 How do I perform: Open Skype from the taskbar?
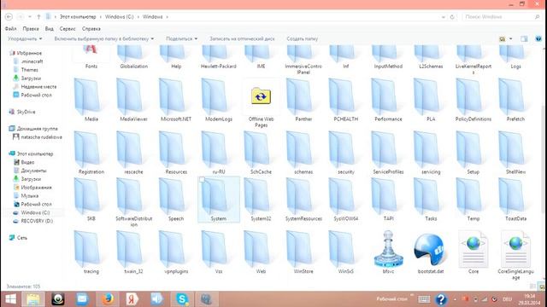[x=182, y=299]
